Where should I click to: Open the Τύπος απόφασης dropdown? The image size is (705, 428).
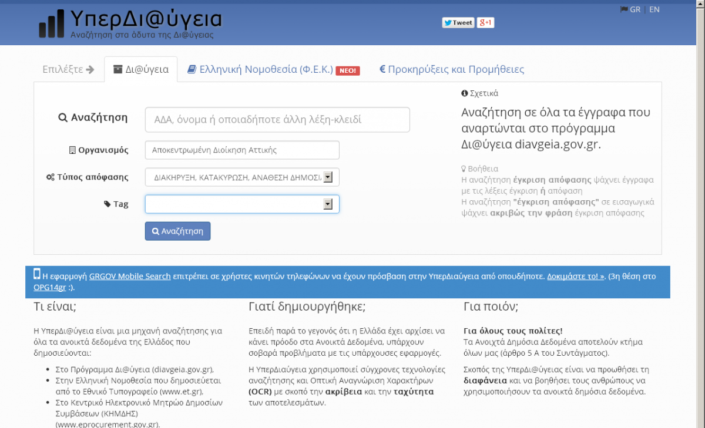[x=242, y=177]
